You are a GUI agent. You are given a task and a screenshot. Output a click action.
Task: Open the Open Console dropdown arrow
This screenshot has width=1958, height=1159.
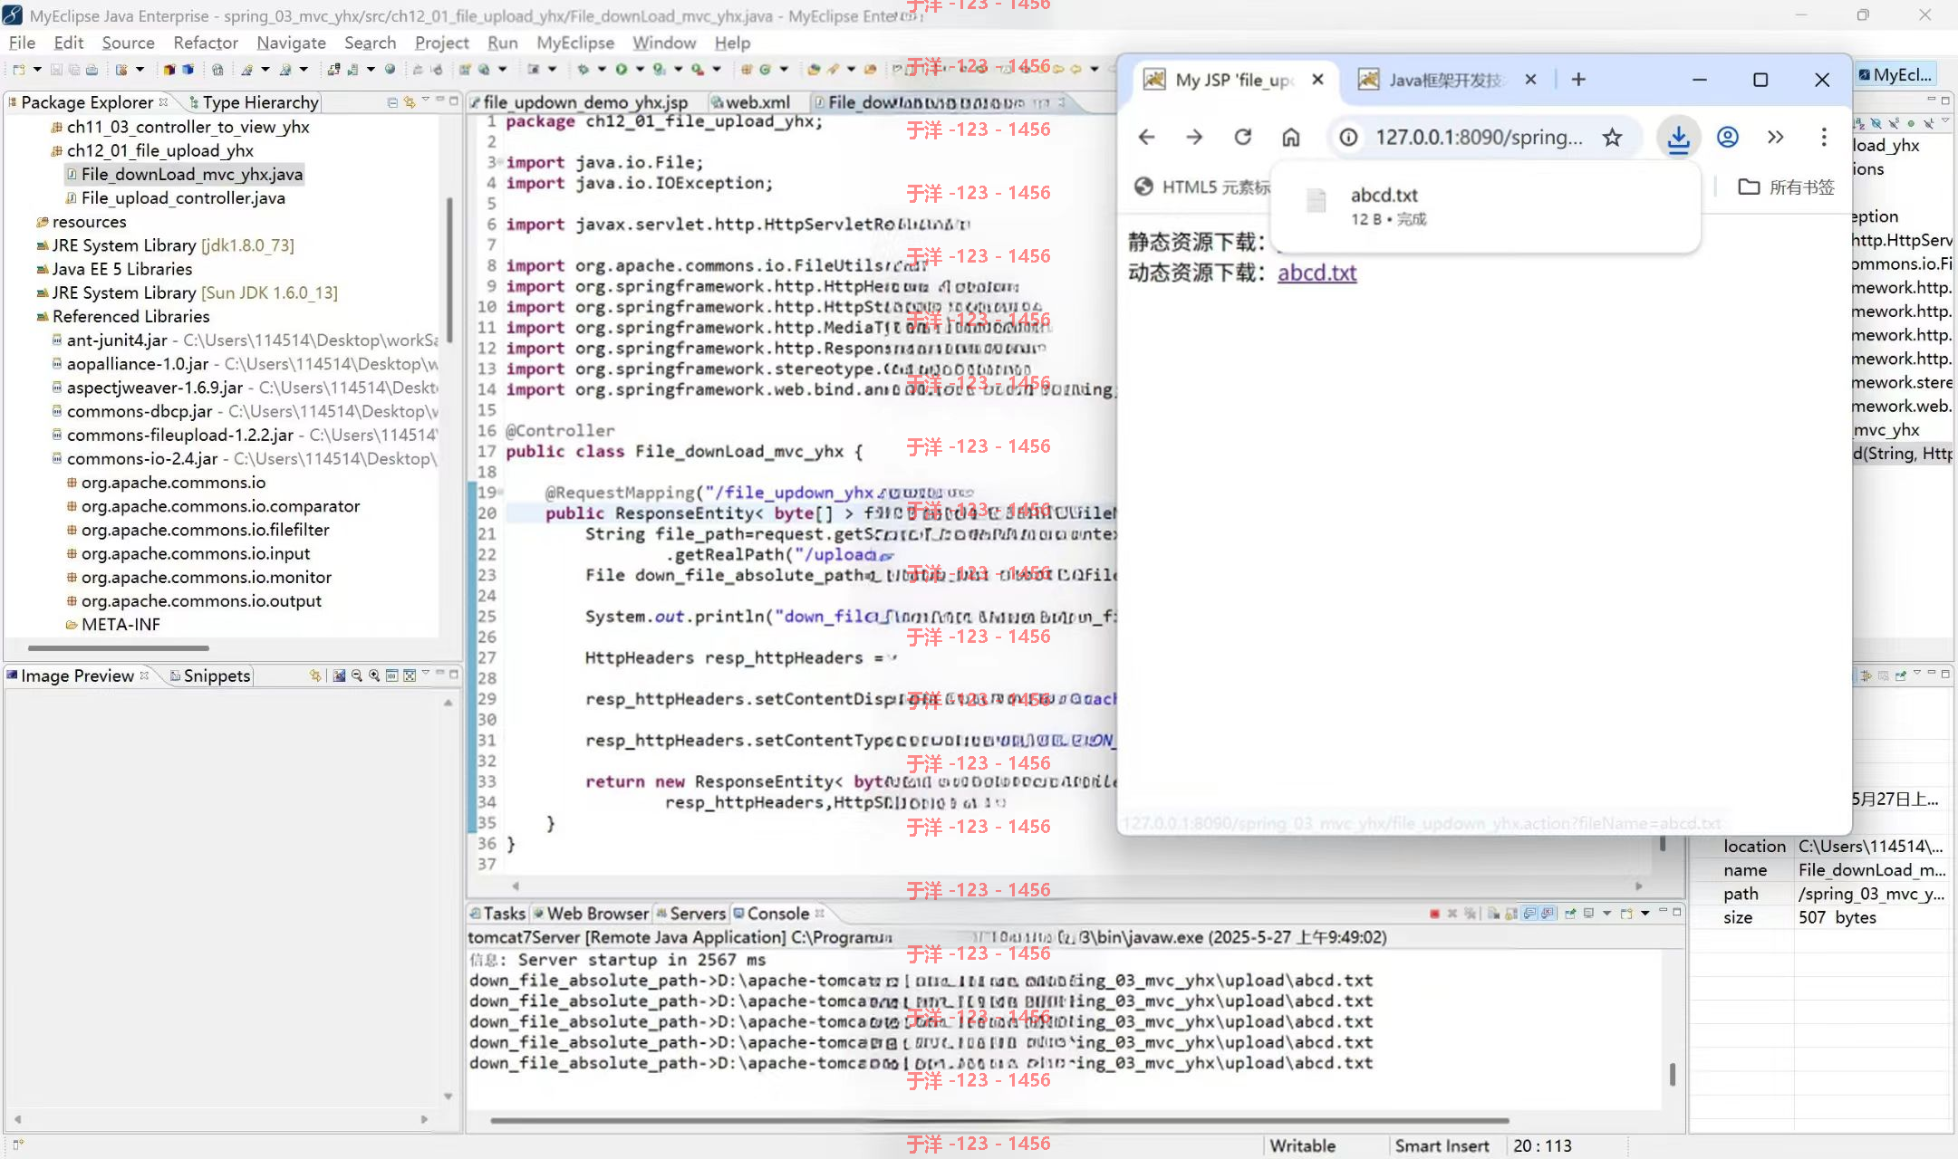(x=1645, y=914)
